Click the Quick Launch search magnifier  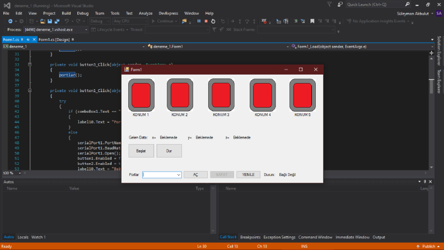pyautogui.click(x=407, y=4)
